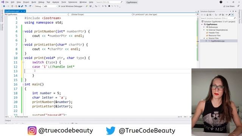Expand the References node

click(x=204, y=27)
